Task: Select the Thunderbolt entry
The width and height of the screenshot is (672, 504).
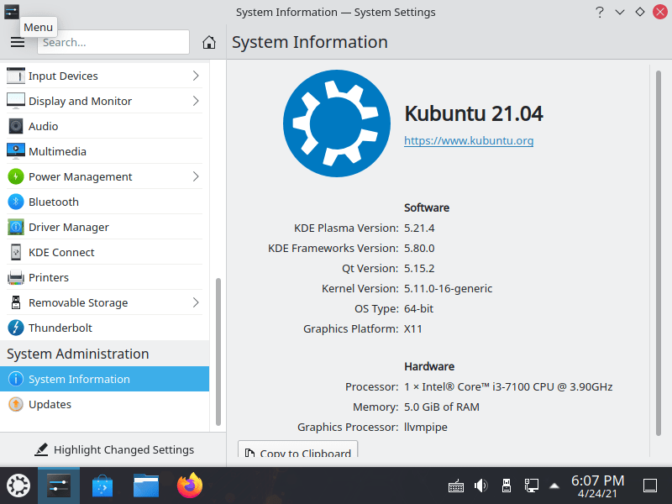Action: coord(104,328)
